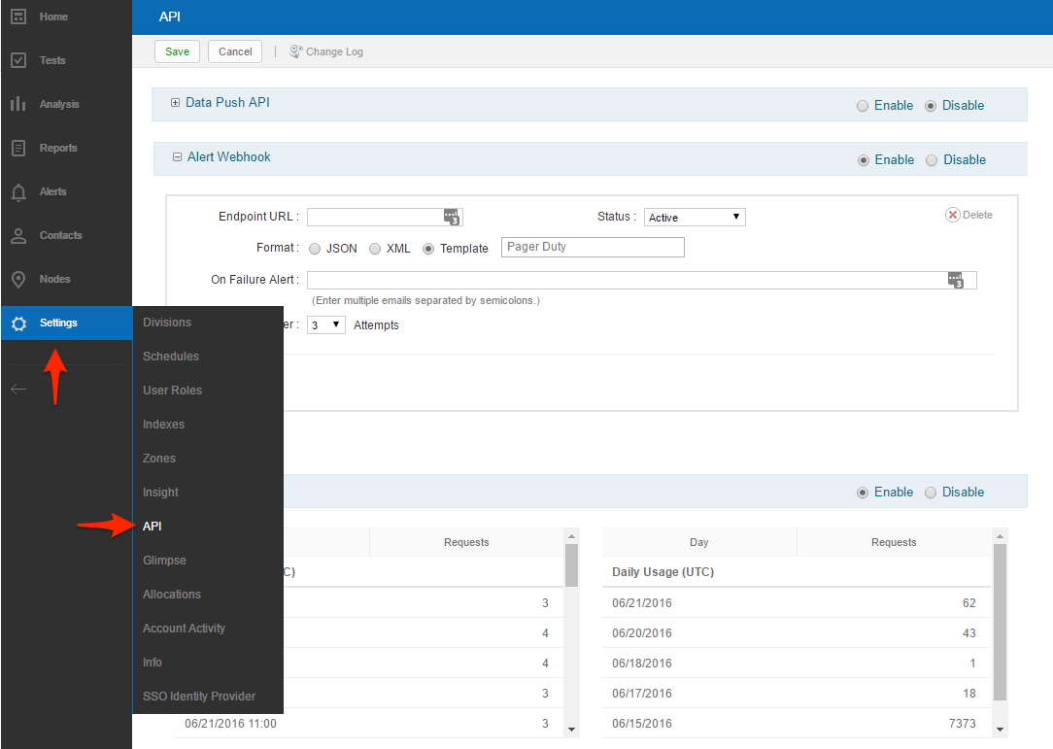
Task: Open Contacts via the person icon
Action: [x=17, y=236]
